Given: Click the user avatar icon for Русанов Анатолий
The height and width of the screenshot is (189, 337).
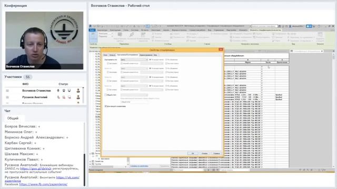Looking at the screenshot, I should click(x=78, y=97).
